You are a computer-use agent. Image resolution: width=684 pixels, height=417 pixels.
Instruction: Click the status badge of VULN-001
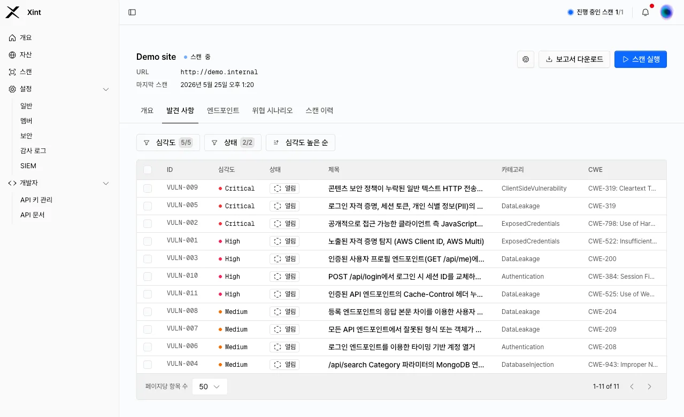coord(285,241)
